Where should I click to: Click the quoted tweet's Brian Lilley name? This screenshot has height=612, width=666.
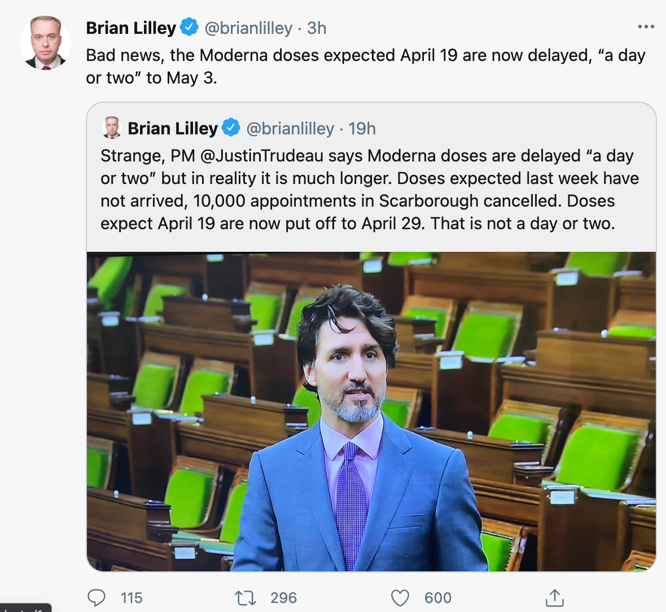tap(173, 128)
